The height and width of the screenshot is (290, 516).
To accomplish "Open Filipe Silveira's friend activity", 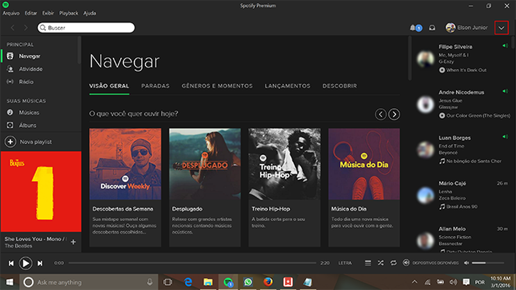I will click(456, 47).
